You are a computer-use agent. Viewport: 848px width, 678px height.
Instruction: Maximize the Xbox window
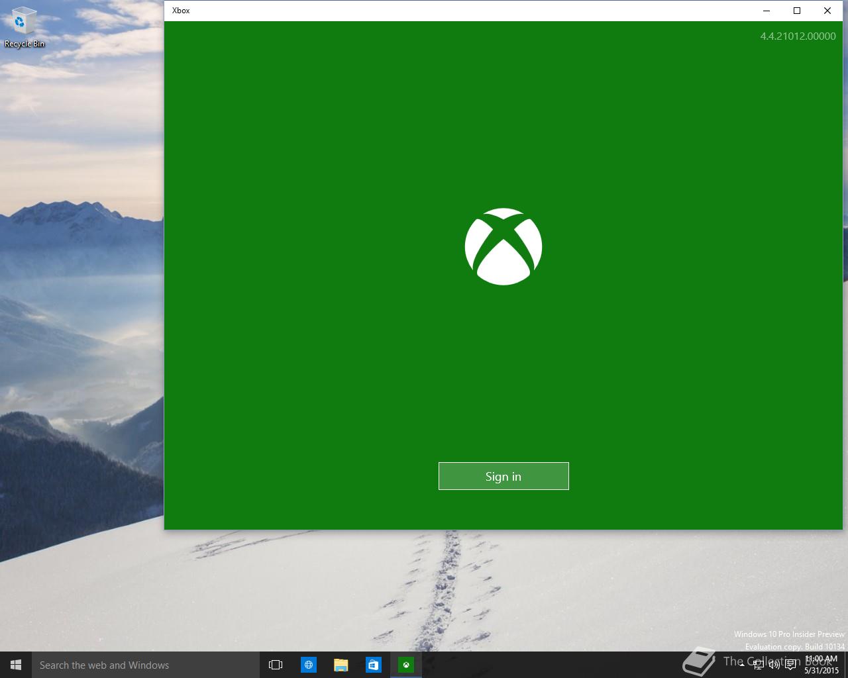point(797,11)
